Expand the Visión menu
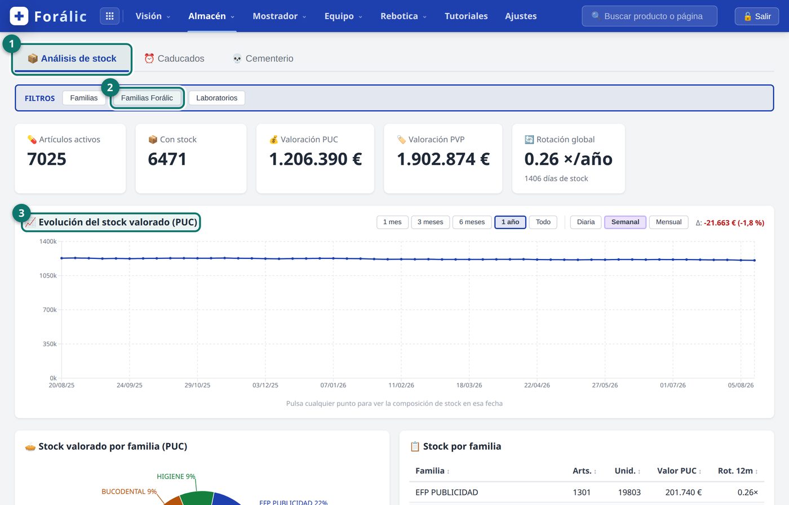The width and height of the screenshot is (789, 505). coord(153,16)
